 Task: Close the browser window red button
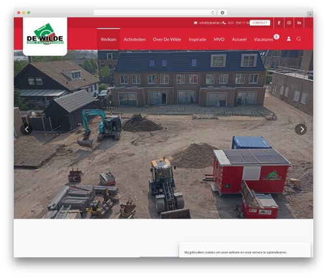tap(19, 12)
